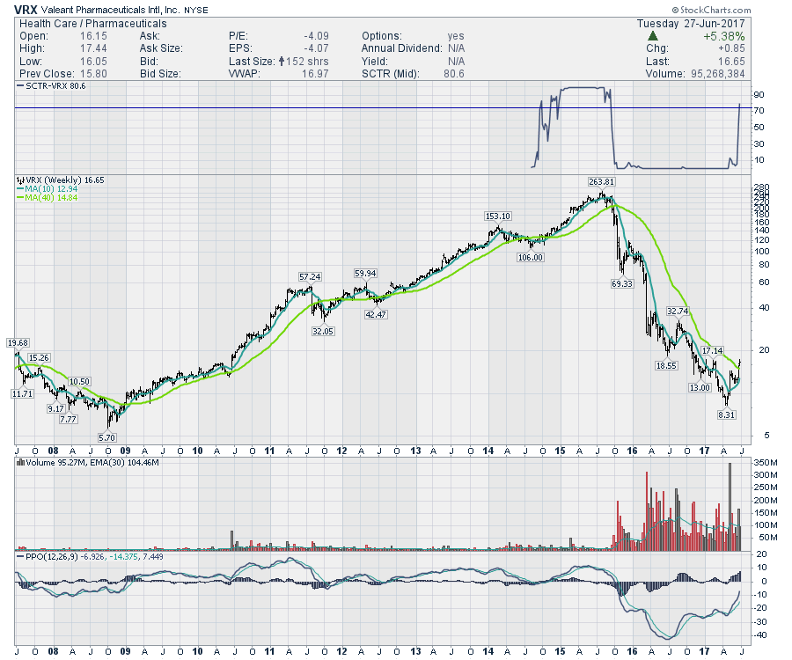The image size is (792, 660).
Task: Click the 153.10 high price label
Action: pos(497,216)
